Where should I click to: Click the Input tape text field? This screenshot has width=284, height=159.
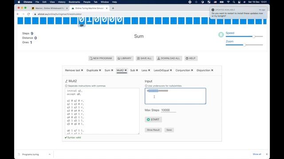point(175,96)
